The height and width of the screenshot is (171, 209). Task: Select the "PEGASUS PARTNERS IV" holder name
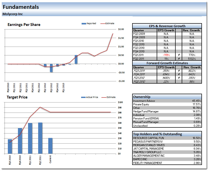pyautogui.click(x=148, y=142)
